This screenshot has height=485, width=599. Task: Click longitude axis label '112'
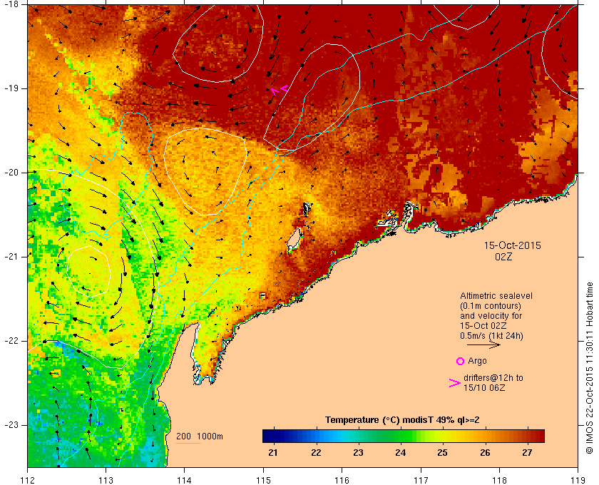point(28,480)
